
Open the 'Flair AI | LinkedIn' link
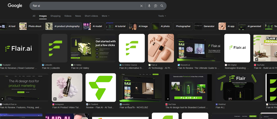51,68
